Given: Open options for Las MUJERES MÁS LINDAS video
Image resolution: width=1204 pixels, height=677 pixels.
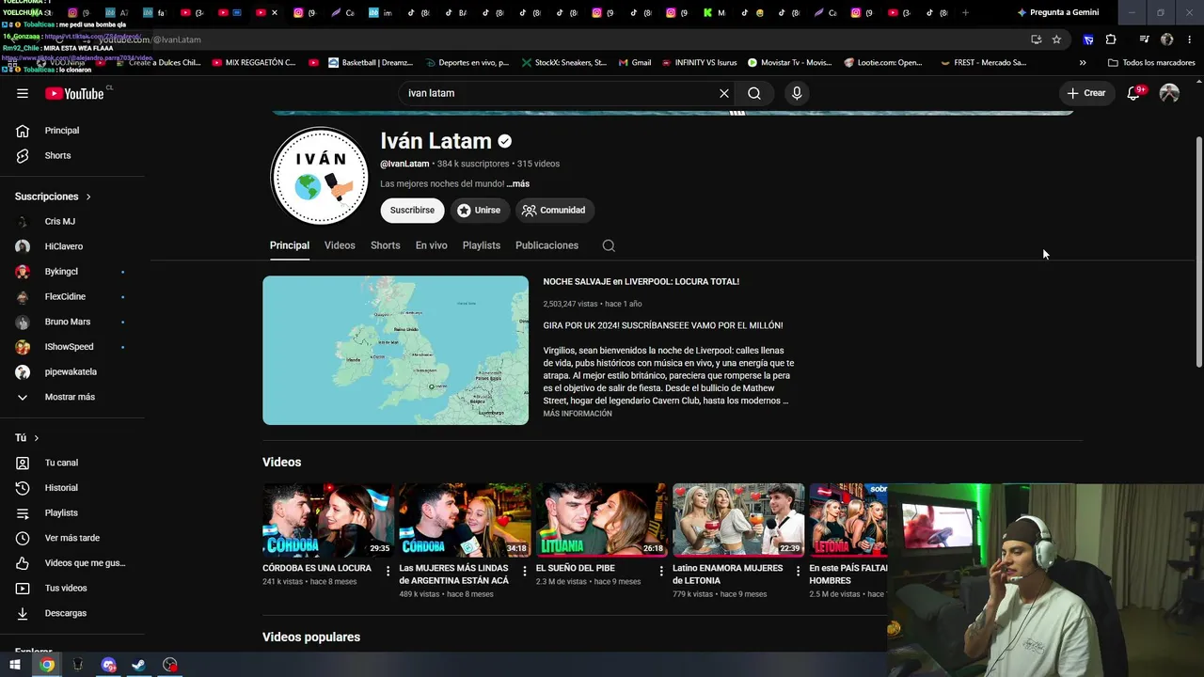Looking at the screenshot, I should point(525,571).
